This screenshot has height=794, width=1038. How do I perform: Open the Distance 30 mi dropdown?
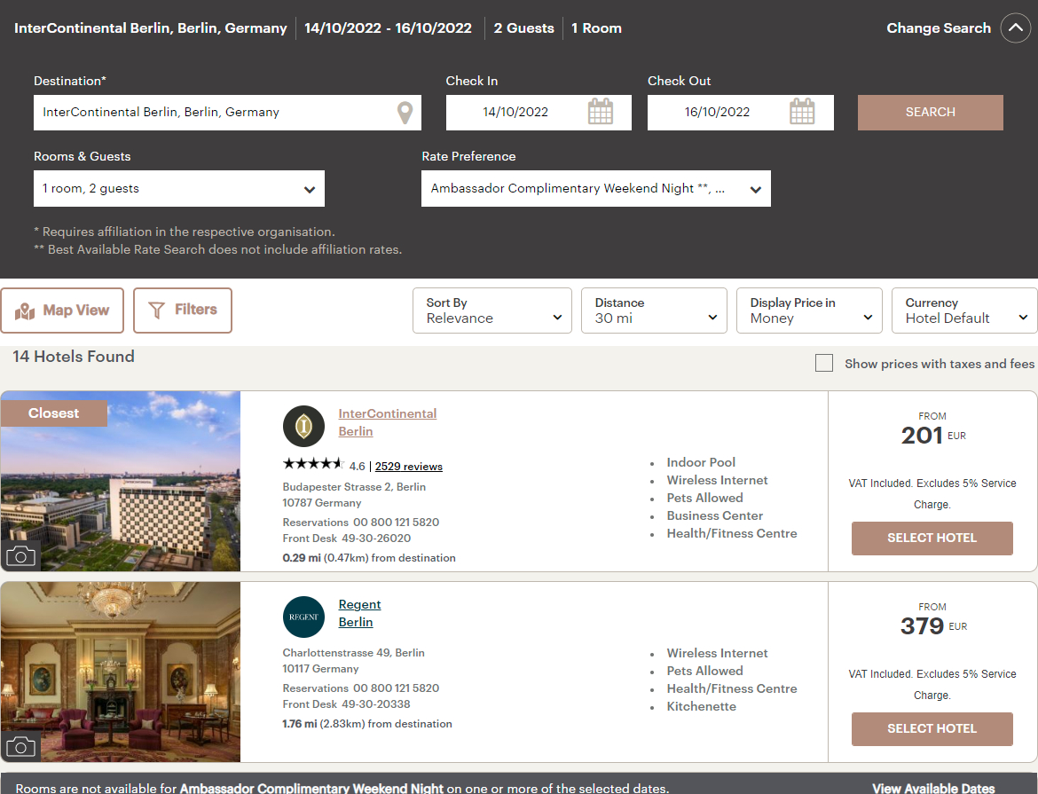pyautogui.click(x=654, y=311)
